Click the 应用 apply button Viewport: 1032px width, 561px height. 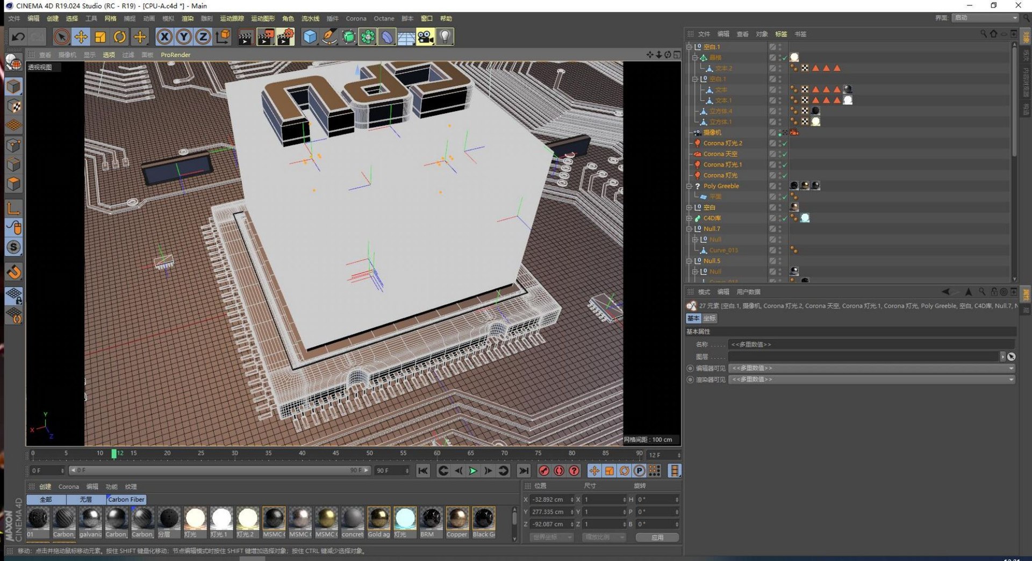coord(657,537)
